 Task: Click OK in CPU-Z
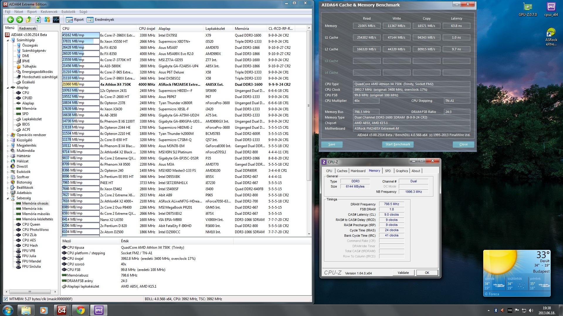click(427, 273)
